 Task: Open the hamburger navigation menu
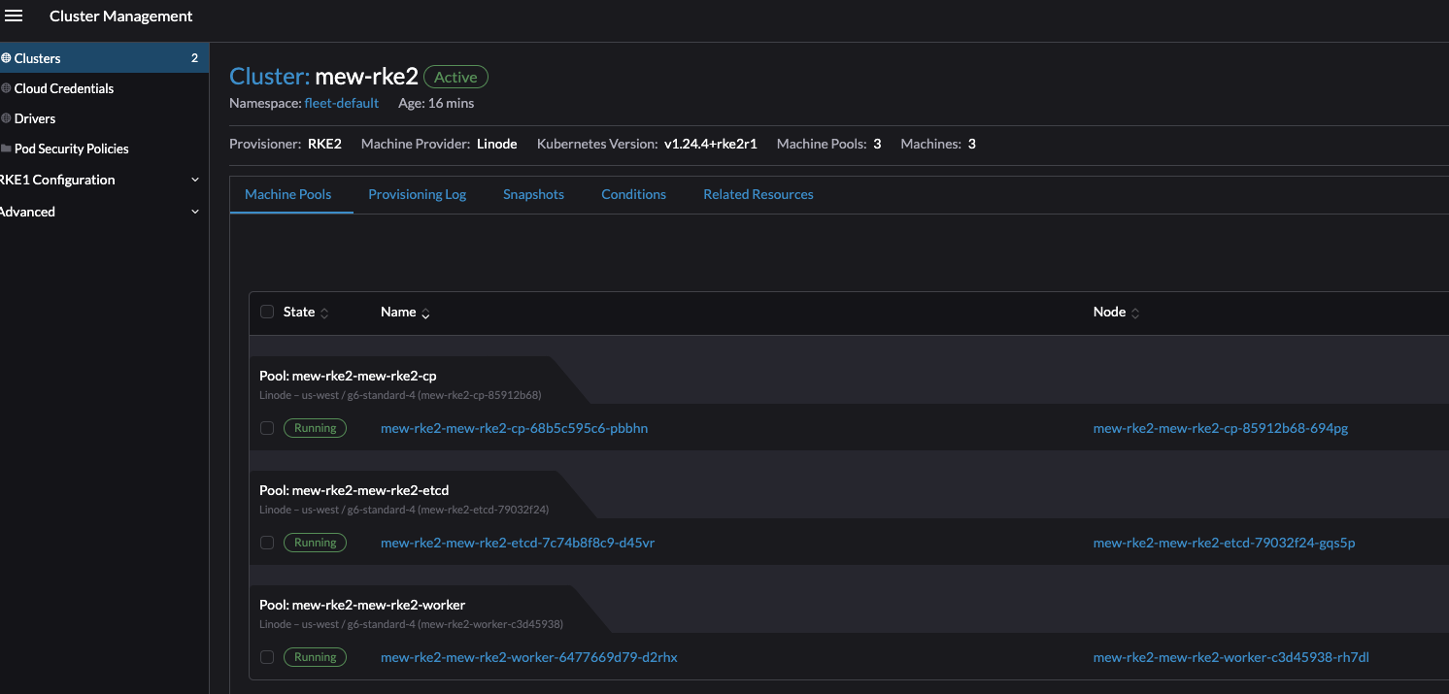[x=14, y=15]
